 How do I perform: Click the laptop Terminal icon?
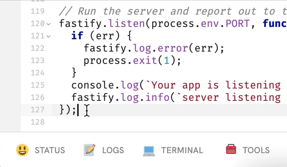(149, 150)
